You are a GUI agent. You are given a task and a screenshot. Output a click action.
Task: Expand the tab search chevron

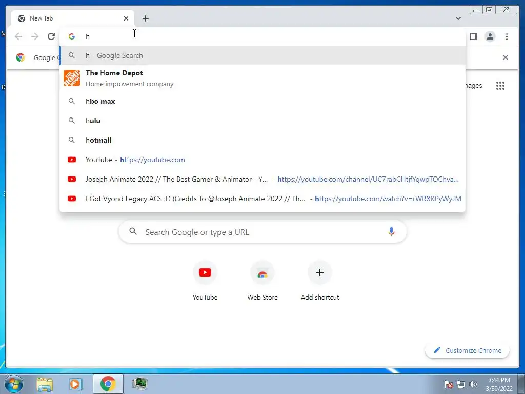(458, 18)
